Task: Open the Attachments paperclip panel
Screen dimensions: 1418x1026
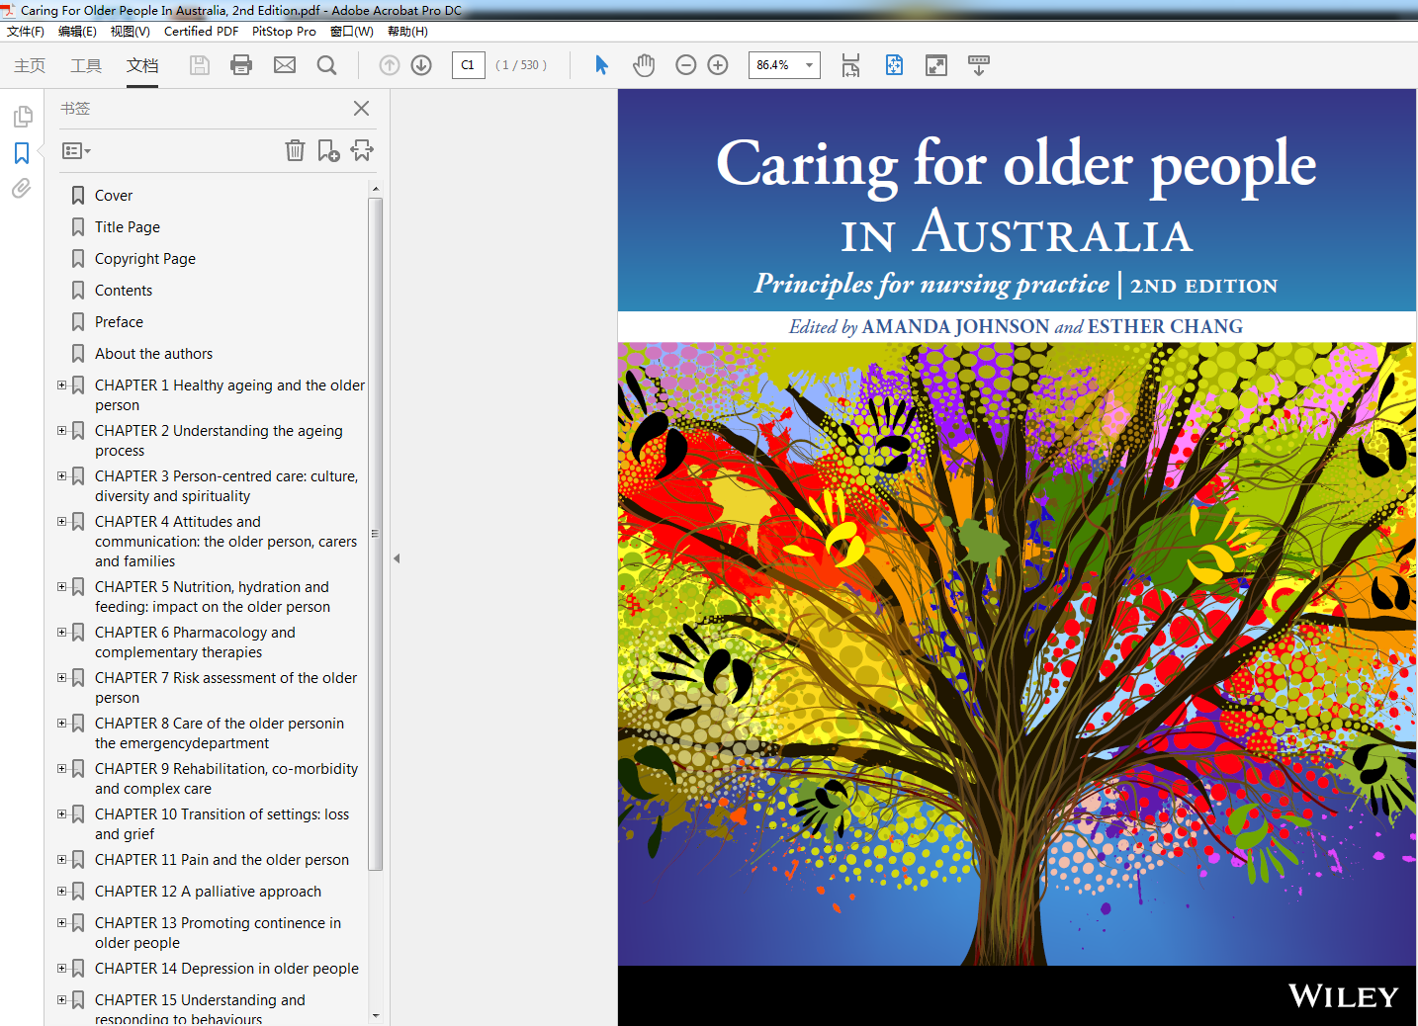Action: point(22,188)
